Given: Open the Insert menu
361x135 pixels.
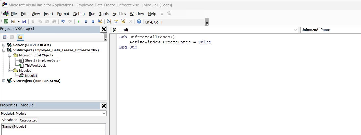Looking at the screenshot, I should tap(49, 14).
